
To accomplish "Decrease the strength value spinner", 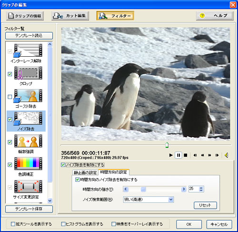I will click(201, 191).
